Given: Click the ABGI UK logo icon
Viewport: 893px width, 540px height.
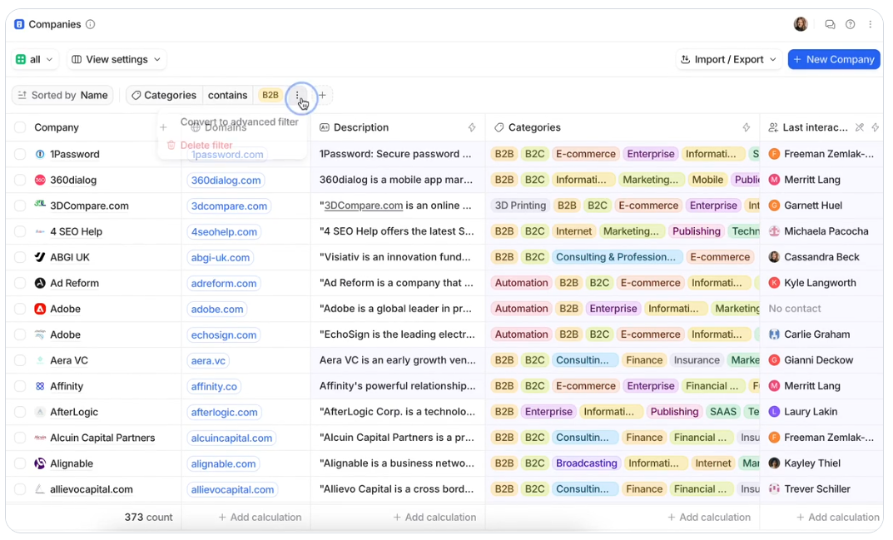Looking at the screenshot, I should 40,257.
